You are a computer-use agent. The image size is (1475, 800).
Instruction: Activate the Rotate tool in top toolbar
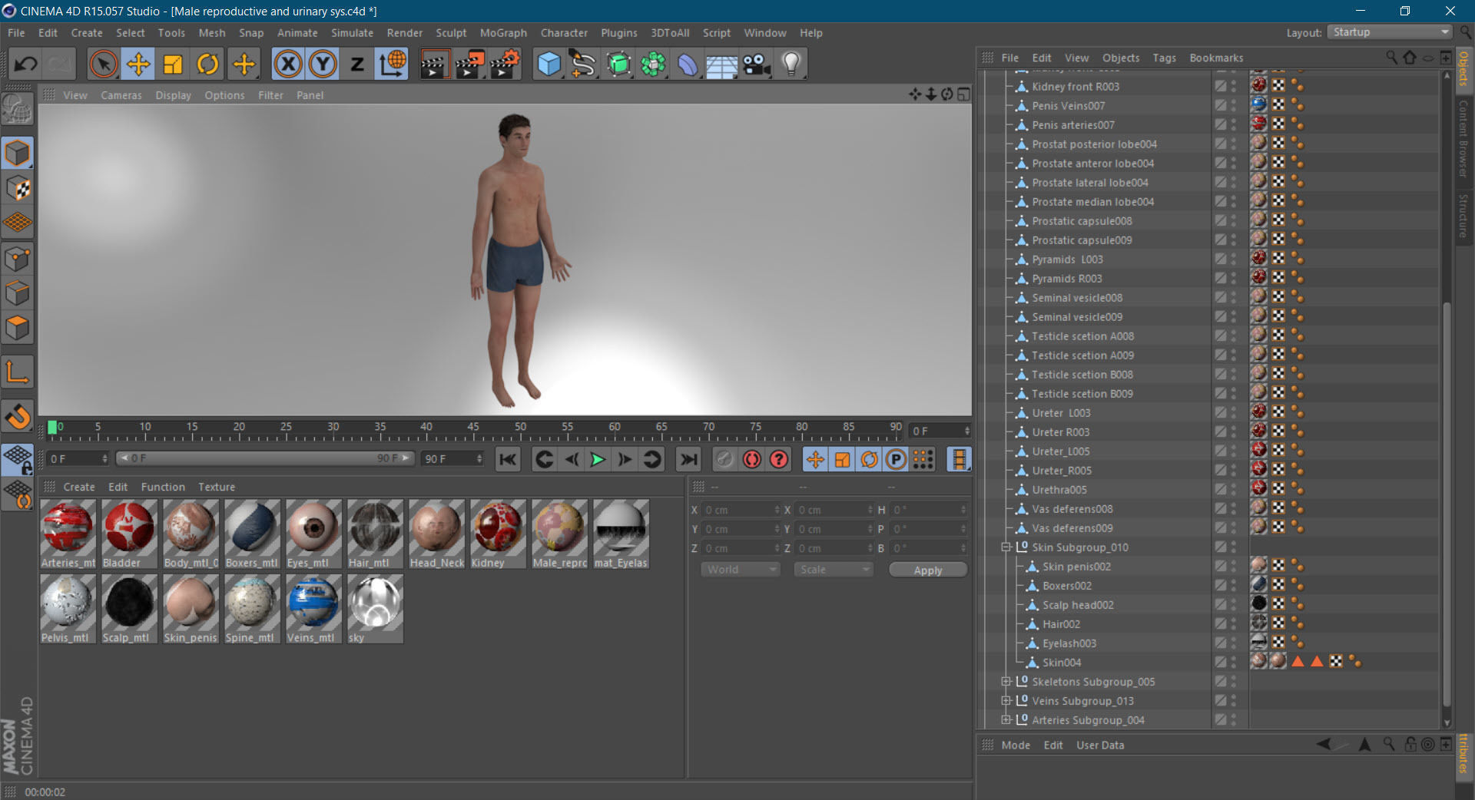coord(207,64)
